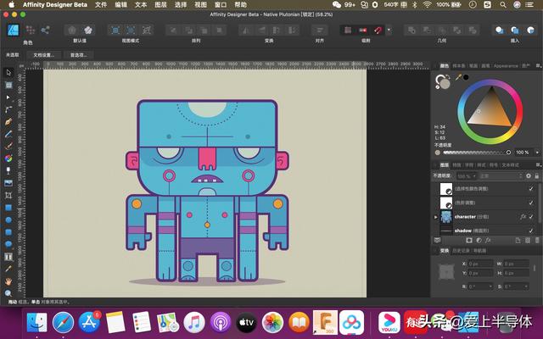Screen dimensions: 543x339
Task: Toggle force pixel alignment button
Action: (362, 31)
